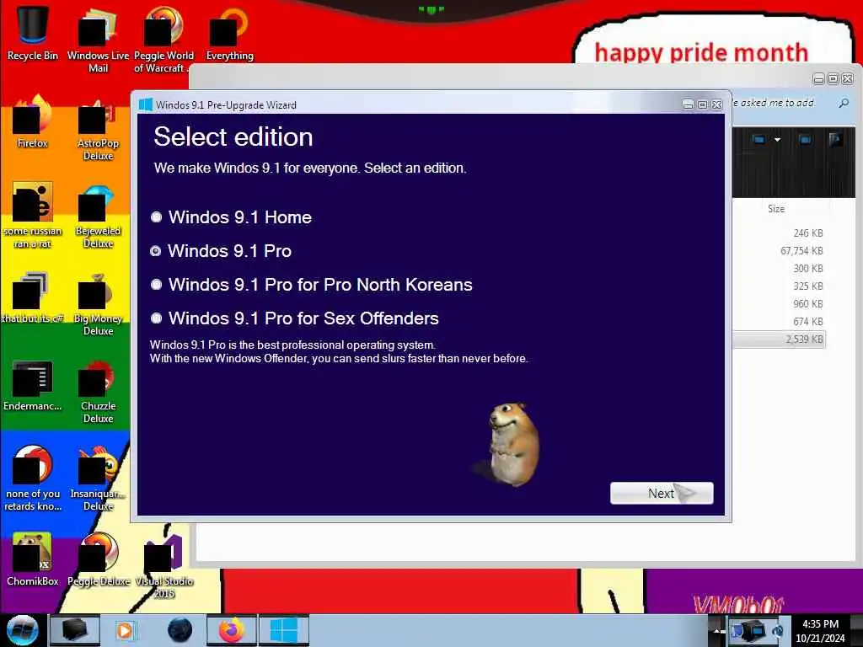Open the Windows Start orb
This screenshot has height=647, width=863.
pyautogui.click(x=22, y=630)
